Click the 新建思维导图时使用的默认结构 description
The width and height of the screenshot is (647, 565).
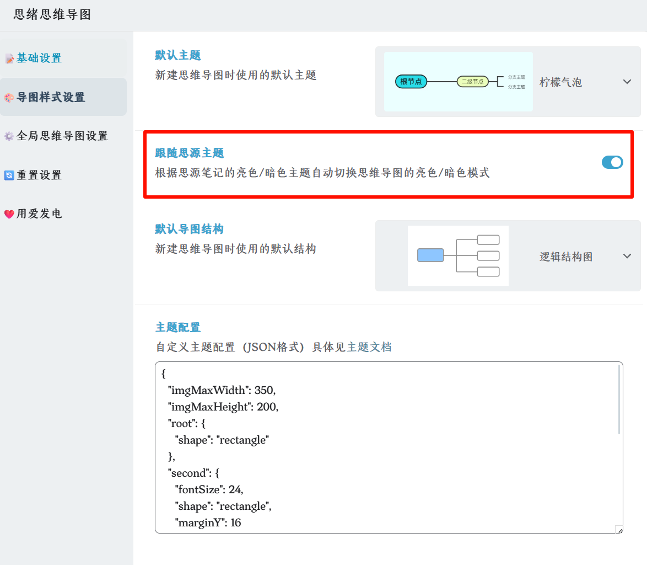point(236,249)
